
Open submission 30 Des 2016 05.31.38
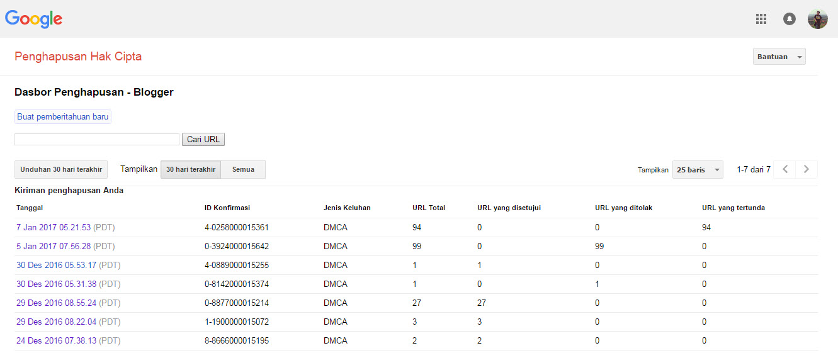click(x=57, y=284)
